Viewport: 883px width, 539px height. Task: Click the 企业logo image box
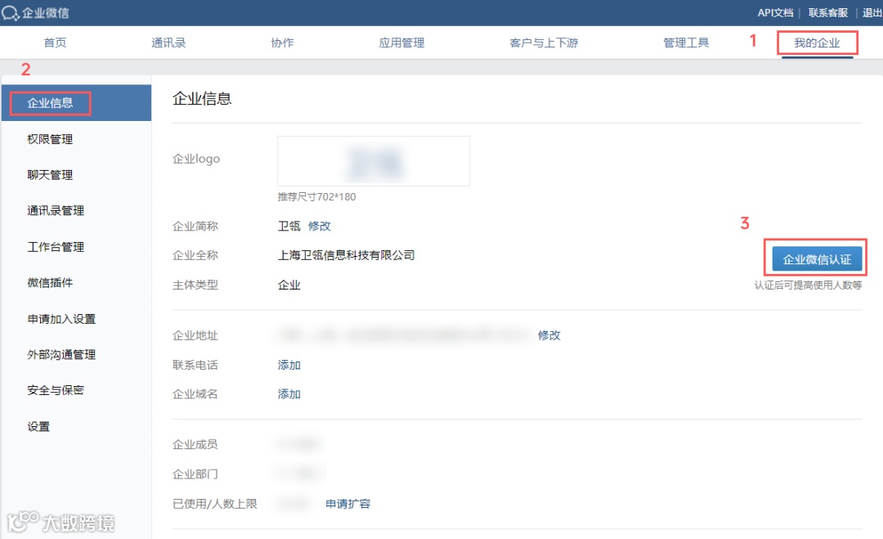374,161
